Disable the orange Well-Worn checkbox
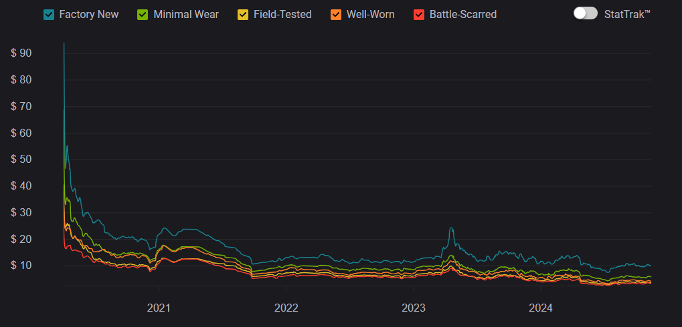Image resolution: width=682 pixels, height=327 pixels. pos(336,14)
